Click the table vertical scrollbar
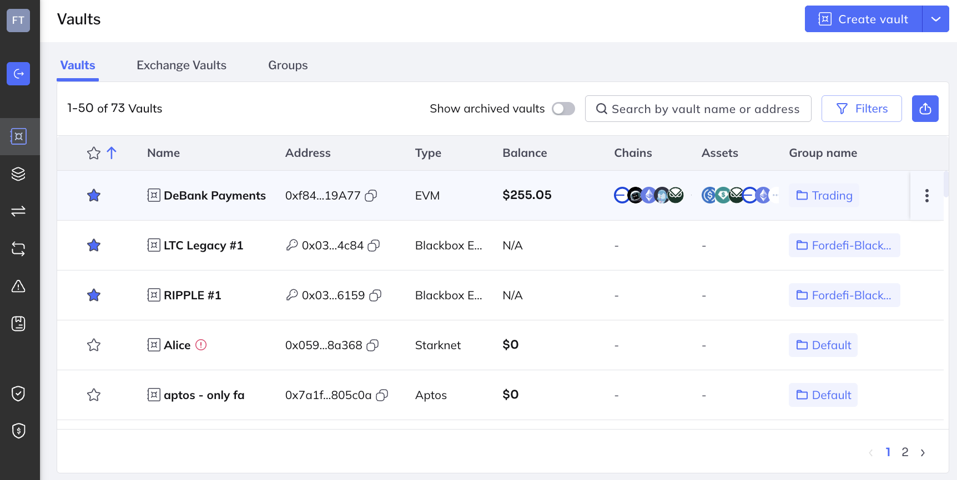 946,184
